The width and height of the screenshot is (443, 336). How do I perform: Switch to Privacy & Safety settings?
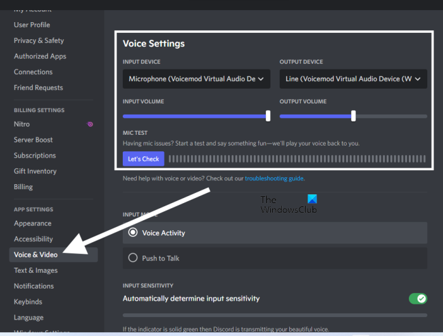(39, 40)
